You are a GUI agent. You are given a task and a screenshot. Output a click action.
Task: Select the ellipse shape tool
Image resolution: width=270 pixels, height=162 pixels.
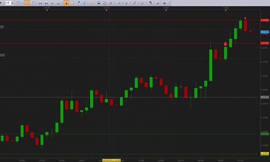click(x=143, y=3)
